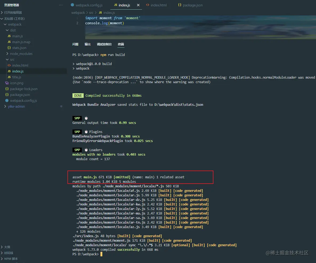Expand the 时间线 timeline section
Image resolution: width=316 pixels, height=263 pixels.
point(2,253)
